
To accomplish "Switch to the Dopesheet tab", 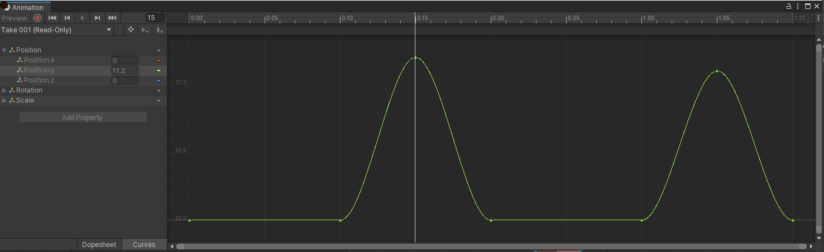I will click(x=99, y=245).
